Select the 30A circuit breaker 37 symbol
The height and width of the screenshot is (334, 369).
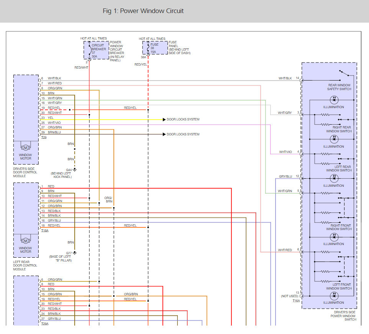(89, 50)
